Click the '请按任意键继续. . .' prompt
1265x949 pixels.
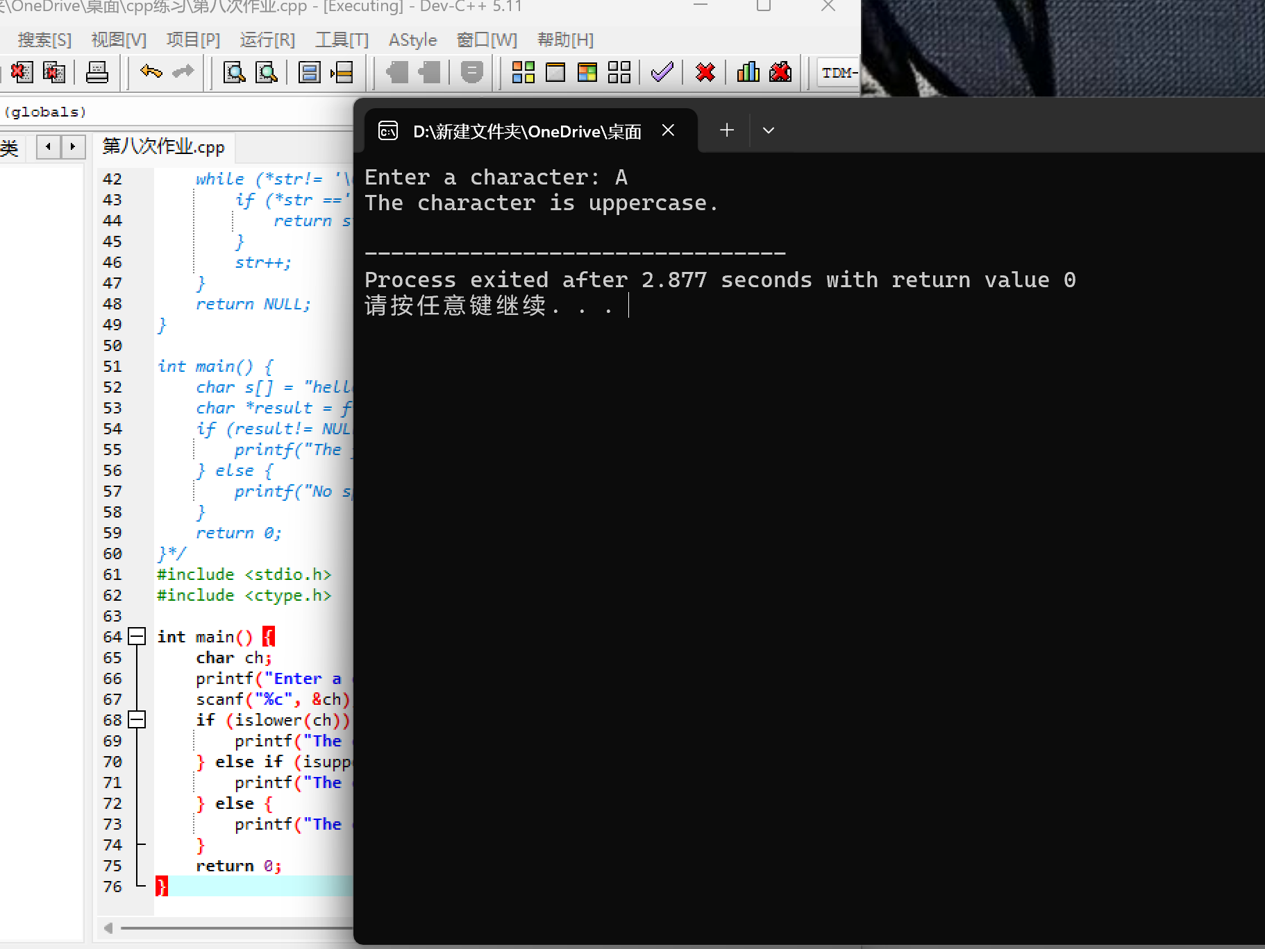tap(490, 305)
